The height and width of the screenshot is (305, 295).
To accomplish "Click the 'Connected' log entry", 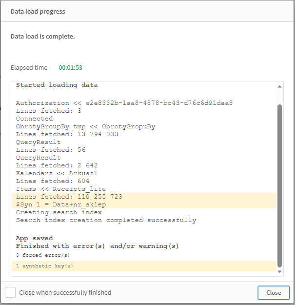I will tap(34, 119).
